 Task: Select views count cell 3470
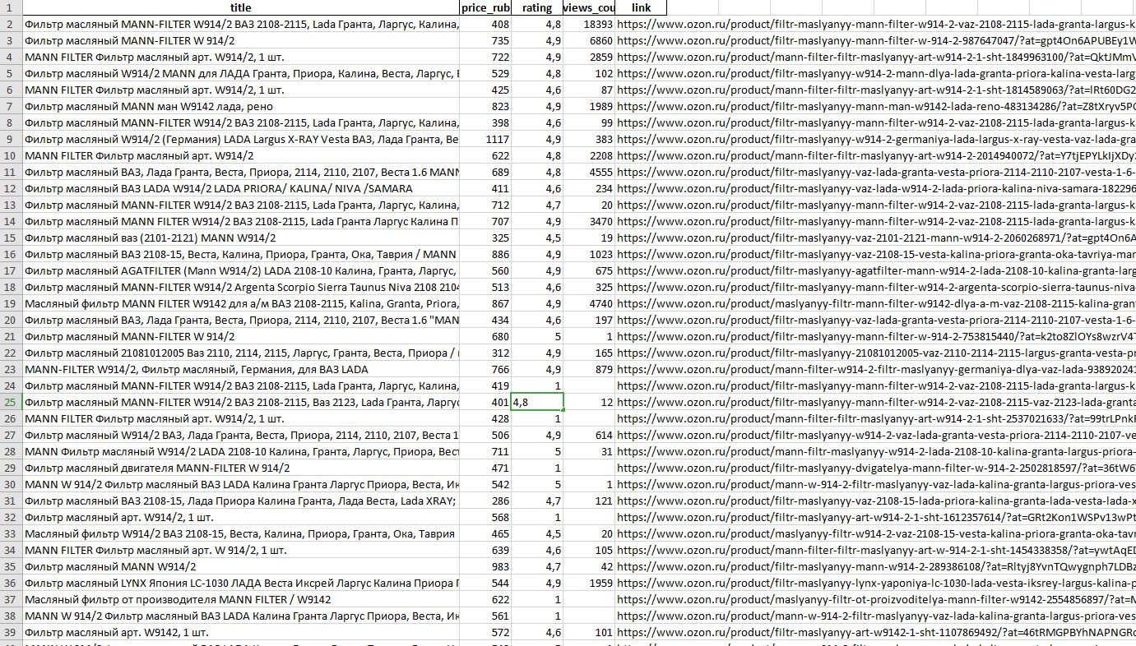[589, 221]
